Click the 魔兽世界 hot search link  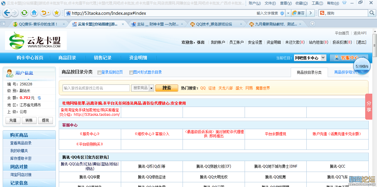point(263,88)
